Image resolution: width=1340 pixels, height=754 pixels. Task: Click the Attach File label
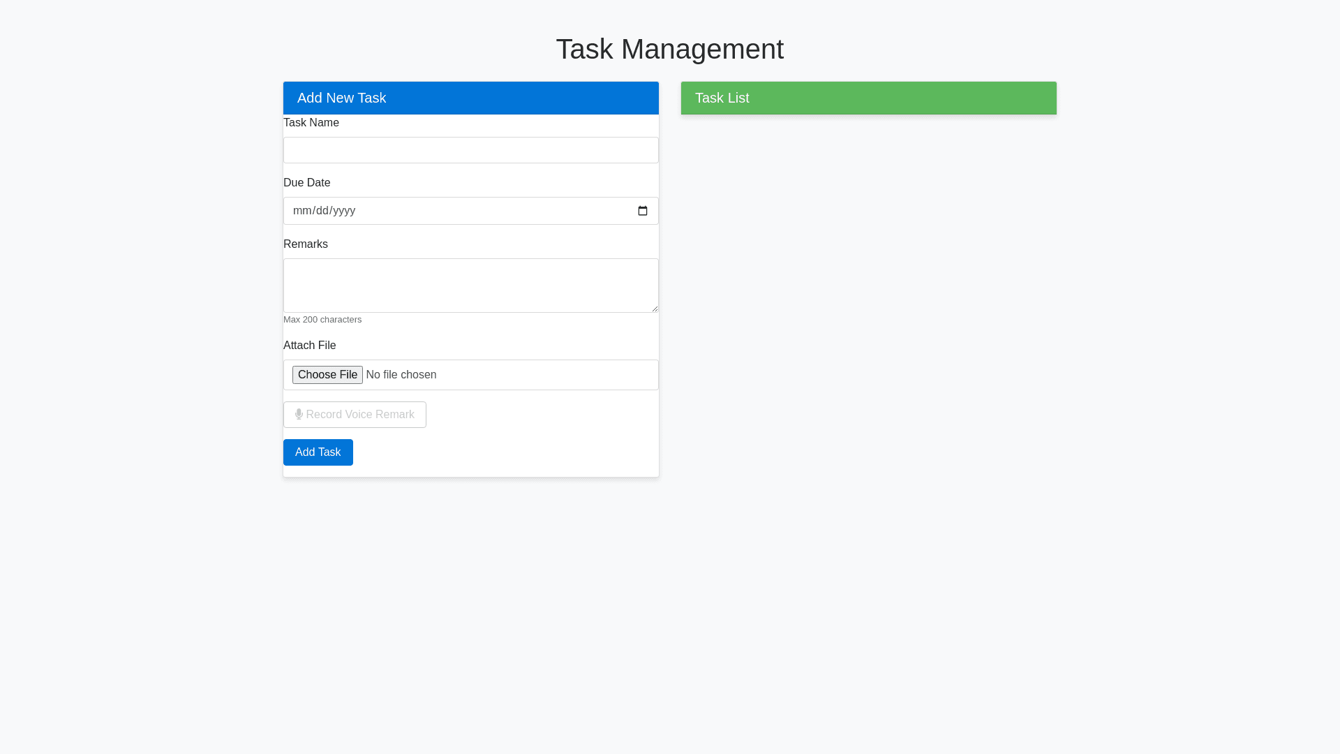click(310, 346)
